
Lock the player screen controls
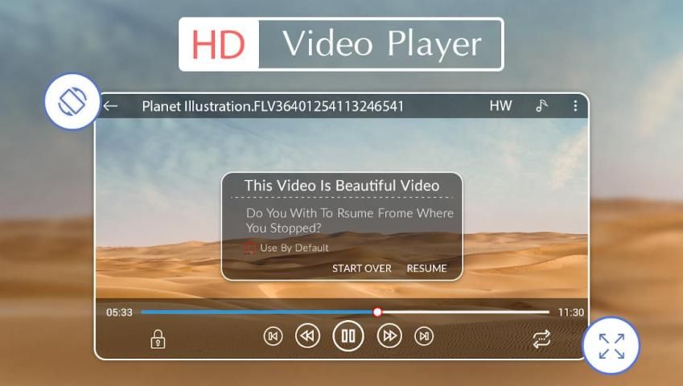pyautogui.click(x=158, y=339)
